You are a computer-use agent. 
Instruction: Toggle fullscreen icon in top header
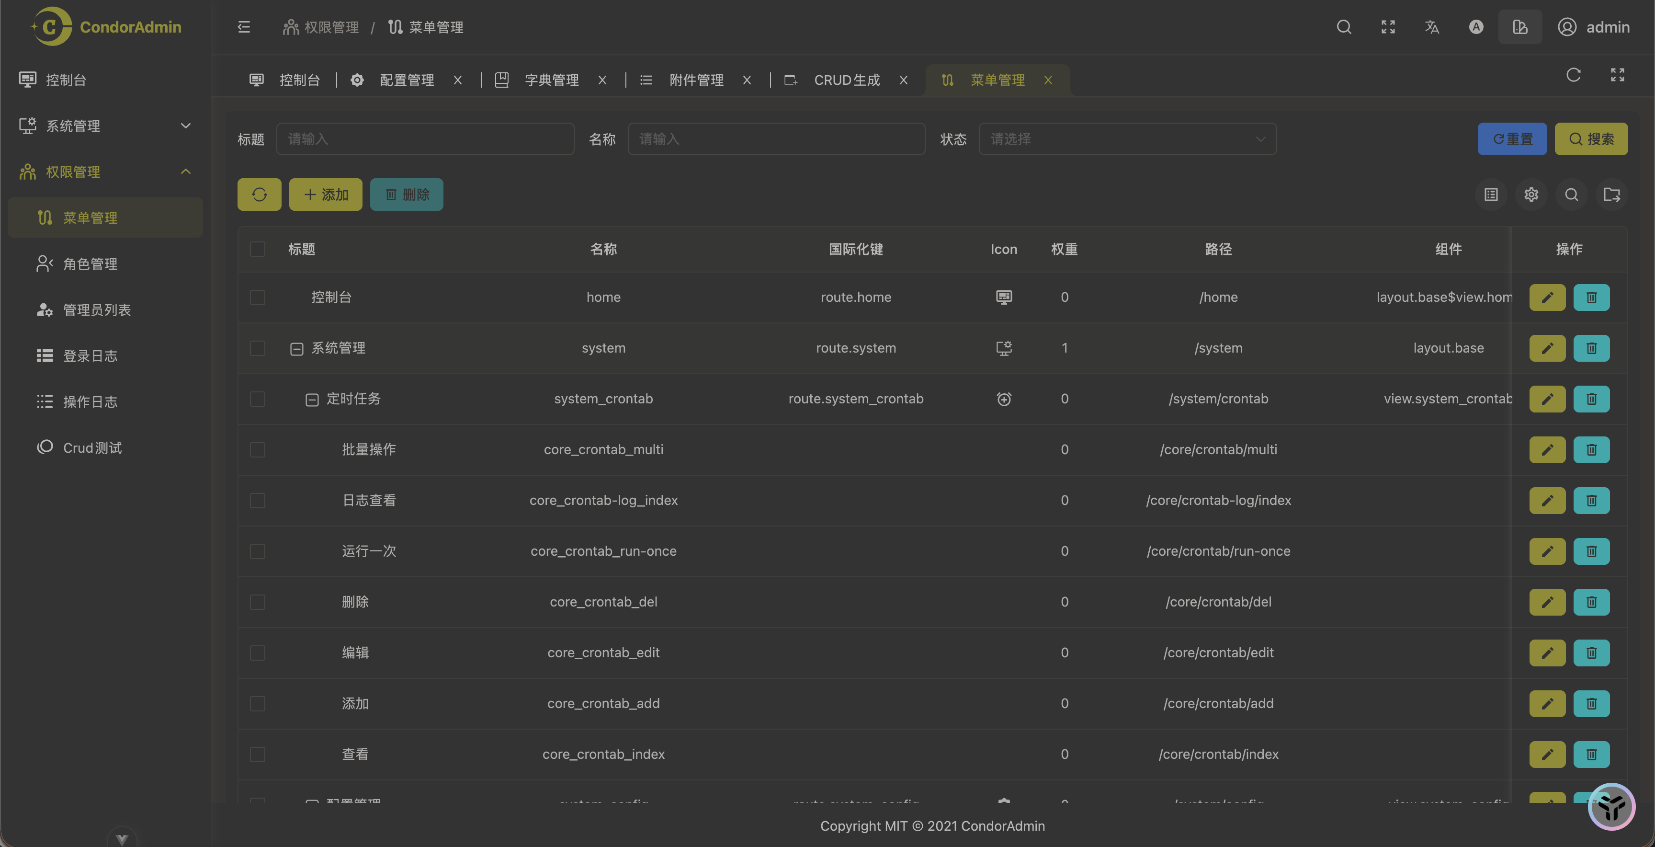pyautogui.click(x=1388, y=27)
